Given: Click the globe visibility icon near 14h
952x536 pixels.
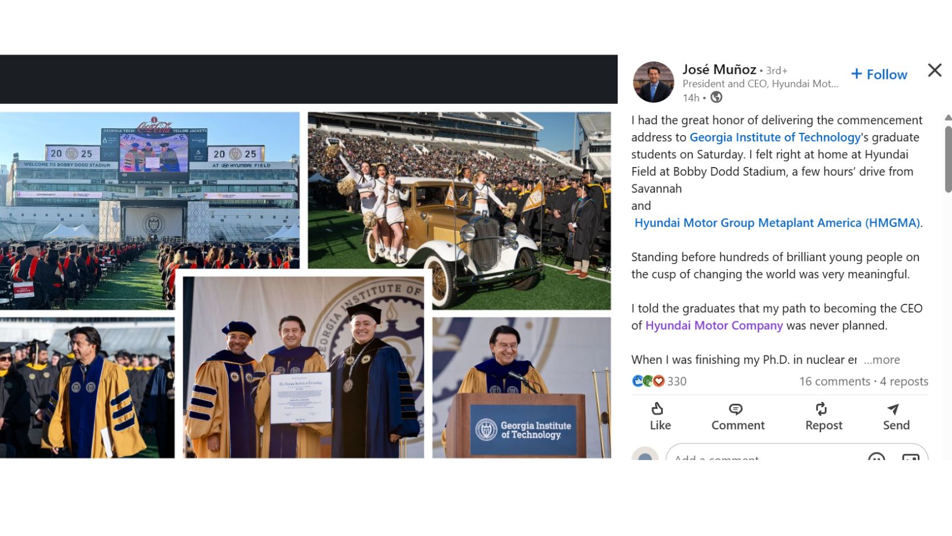Looking at the screenshot, I should coord(717,97).
